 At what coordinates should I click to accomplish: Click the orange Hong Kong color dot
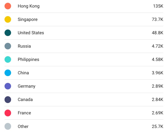(8, 6)
